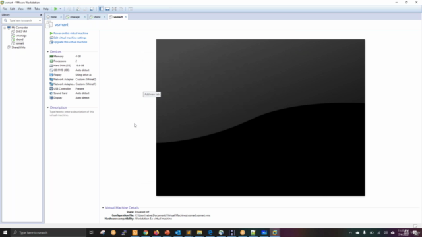Click the Library search input field
The height and width of the screenshot is (237, 422).
22,20
